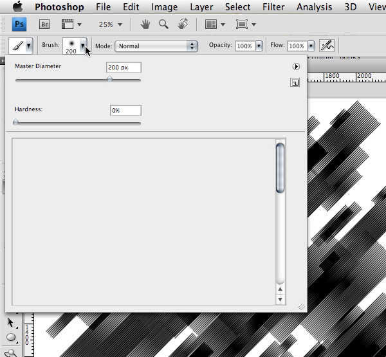The width and height of the screenshot is (386, 357).
Task: Click the Screen Mode icon
Action: (x=242, y=24)
